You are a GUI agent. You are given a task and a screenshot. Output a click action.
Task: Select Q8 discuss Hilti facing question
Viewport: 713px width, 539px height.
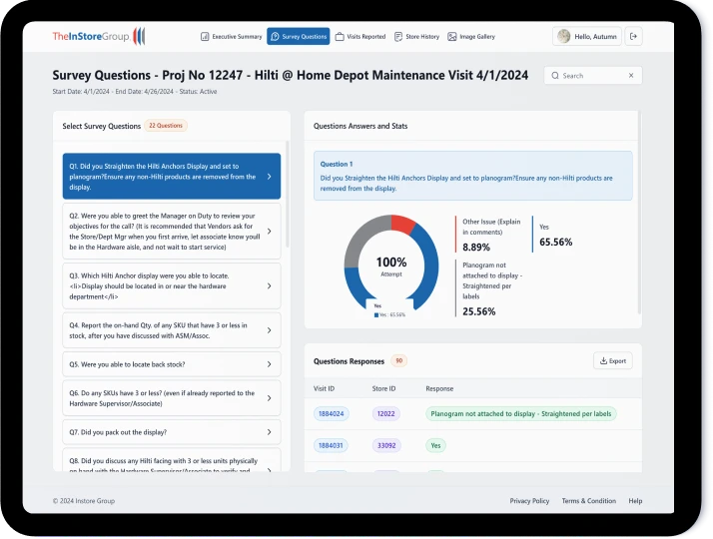point(172,461)
